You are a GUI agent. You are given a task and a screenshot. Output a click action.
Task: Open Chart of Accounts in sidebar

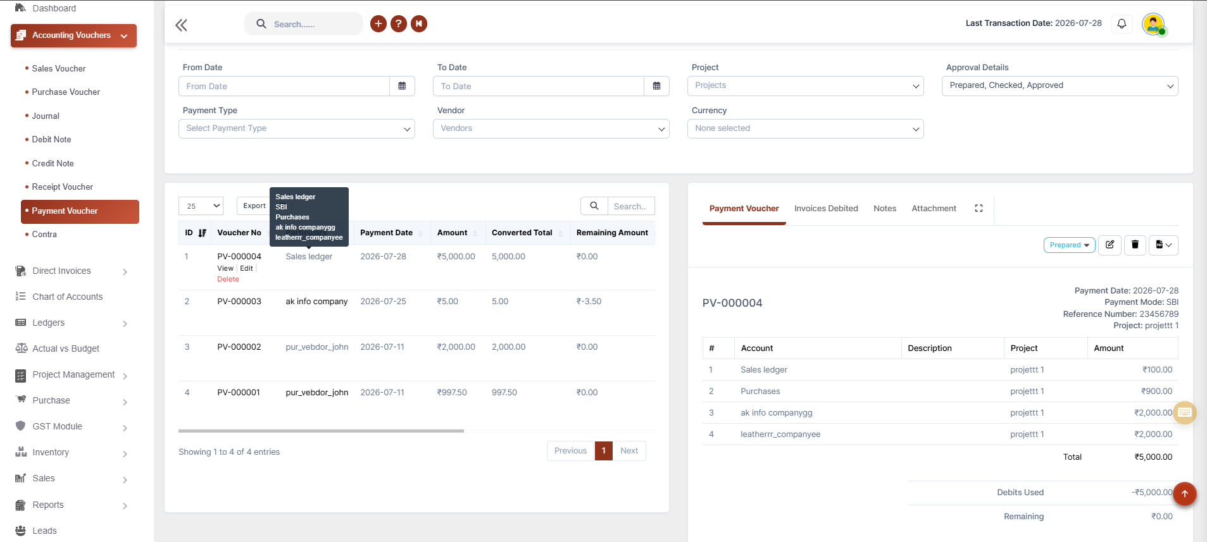(x=67, y=297)
